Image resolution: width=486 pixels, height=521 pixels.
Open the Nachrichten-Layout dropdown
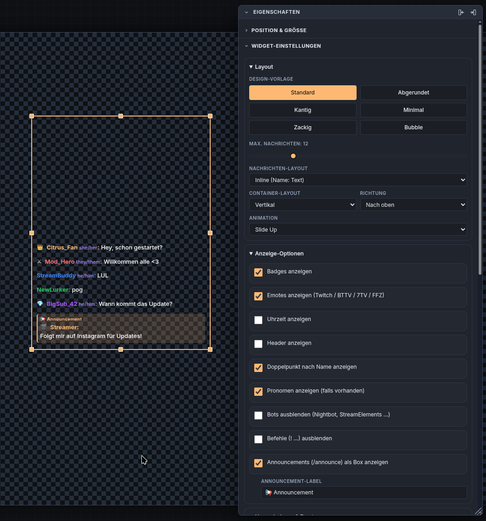pyautogui.click(x=358, y=180)
